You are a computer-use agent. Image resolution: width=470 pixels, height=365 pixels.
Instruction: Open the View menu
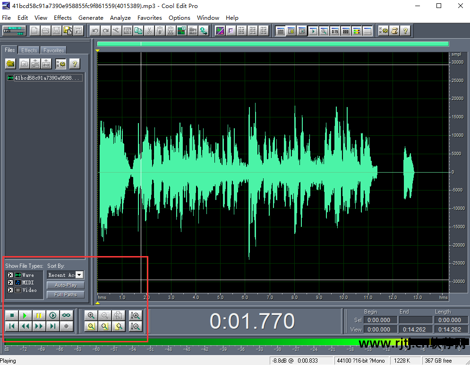pyautogui.click(x=41, y=17)
